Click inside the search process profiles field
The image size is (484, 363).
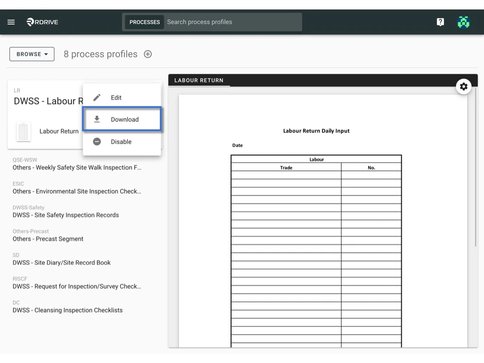point(232,22)
